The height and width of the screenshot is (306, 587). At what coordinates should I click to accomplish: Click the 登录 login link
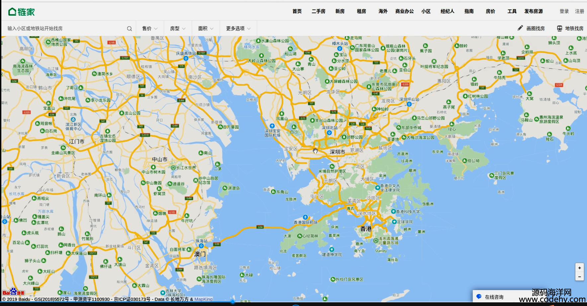(x=564, y=11)
